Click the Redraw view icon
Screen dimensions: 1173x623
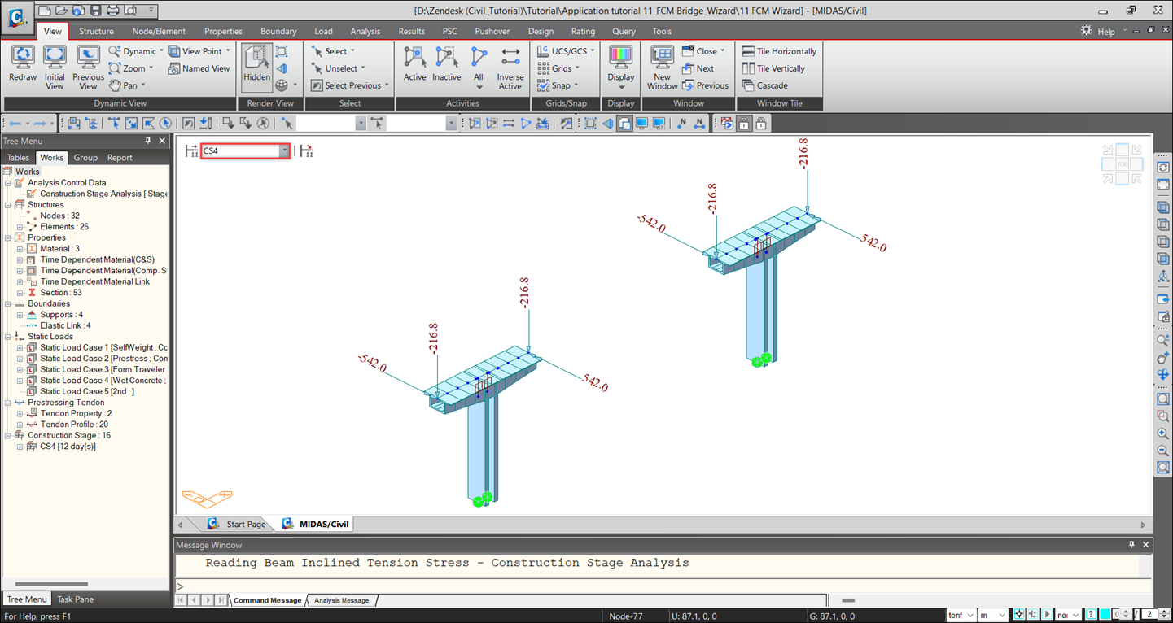point(23,64)
